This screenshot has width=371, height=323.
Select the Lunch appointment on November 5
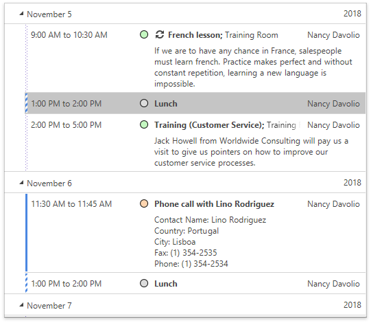pos(196,103)
